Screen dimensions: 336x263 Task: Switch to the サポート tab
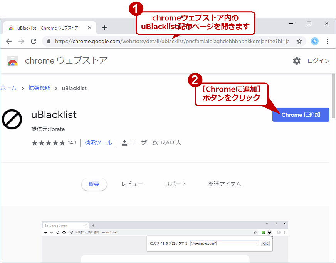coord(175,184)
